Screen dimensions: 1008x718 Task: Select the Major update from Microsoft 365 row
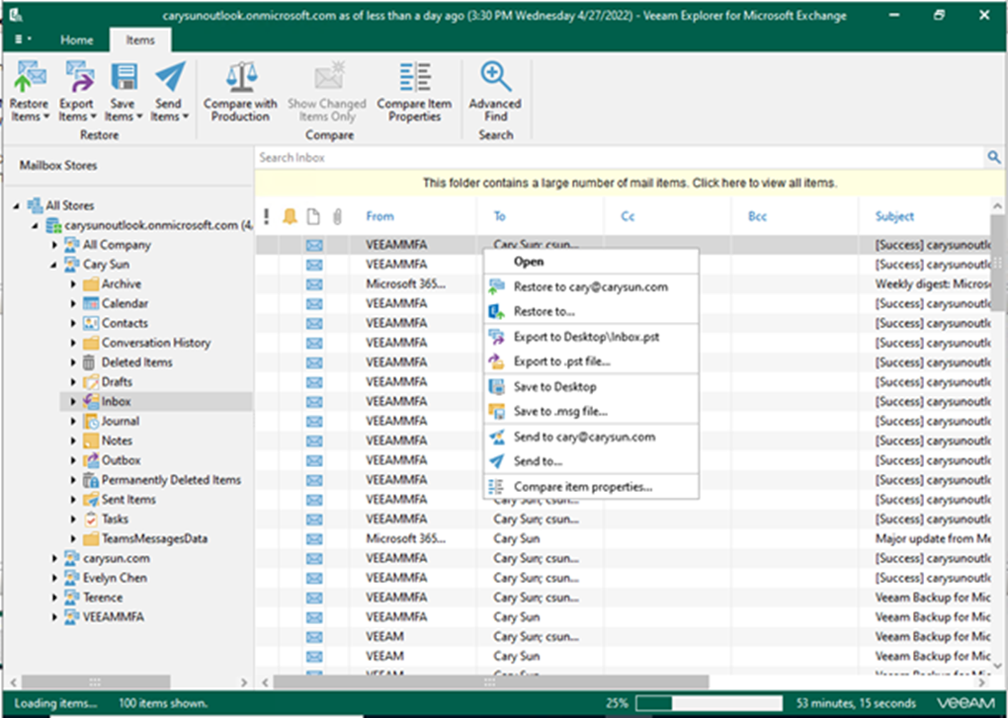[624, 539]
